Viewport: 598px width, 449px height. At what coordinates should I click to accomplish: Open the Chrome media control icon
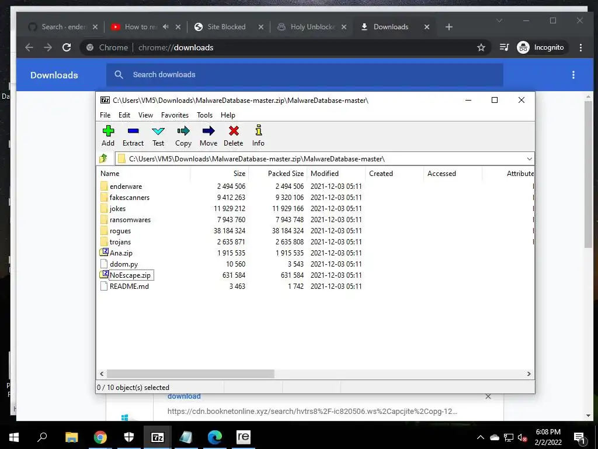(x=504, y=47)
